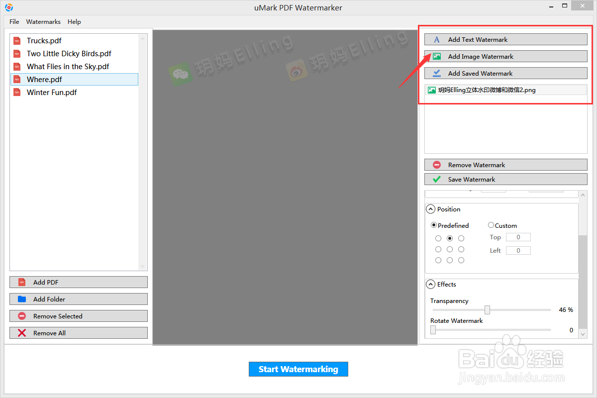Click the PDF icon beside Winter Fun.pdf
Image resolution: width=597 pixels, height=398 pixels.
(17, 93)
